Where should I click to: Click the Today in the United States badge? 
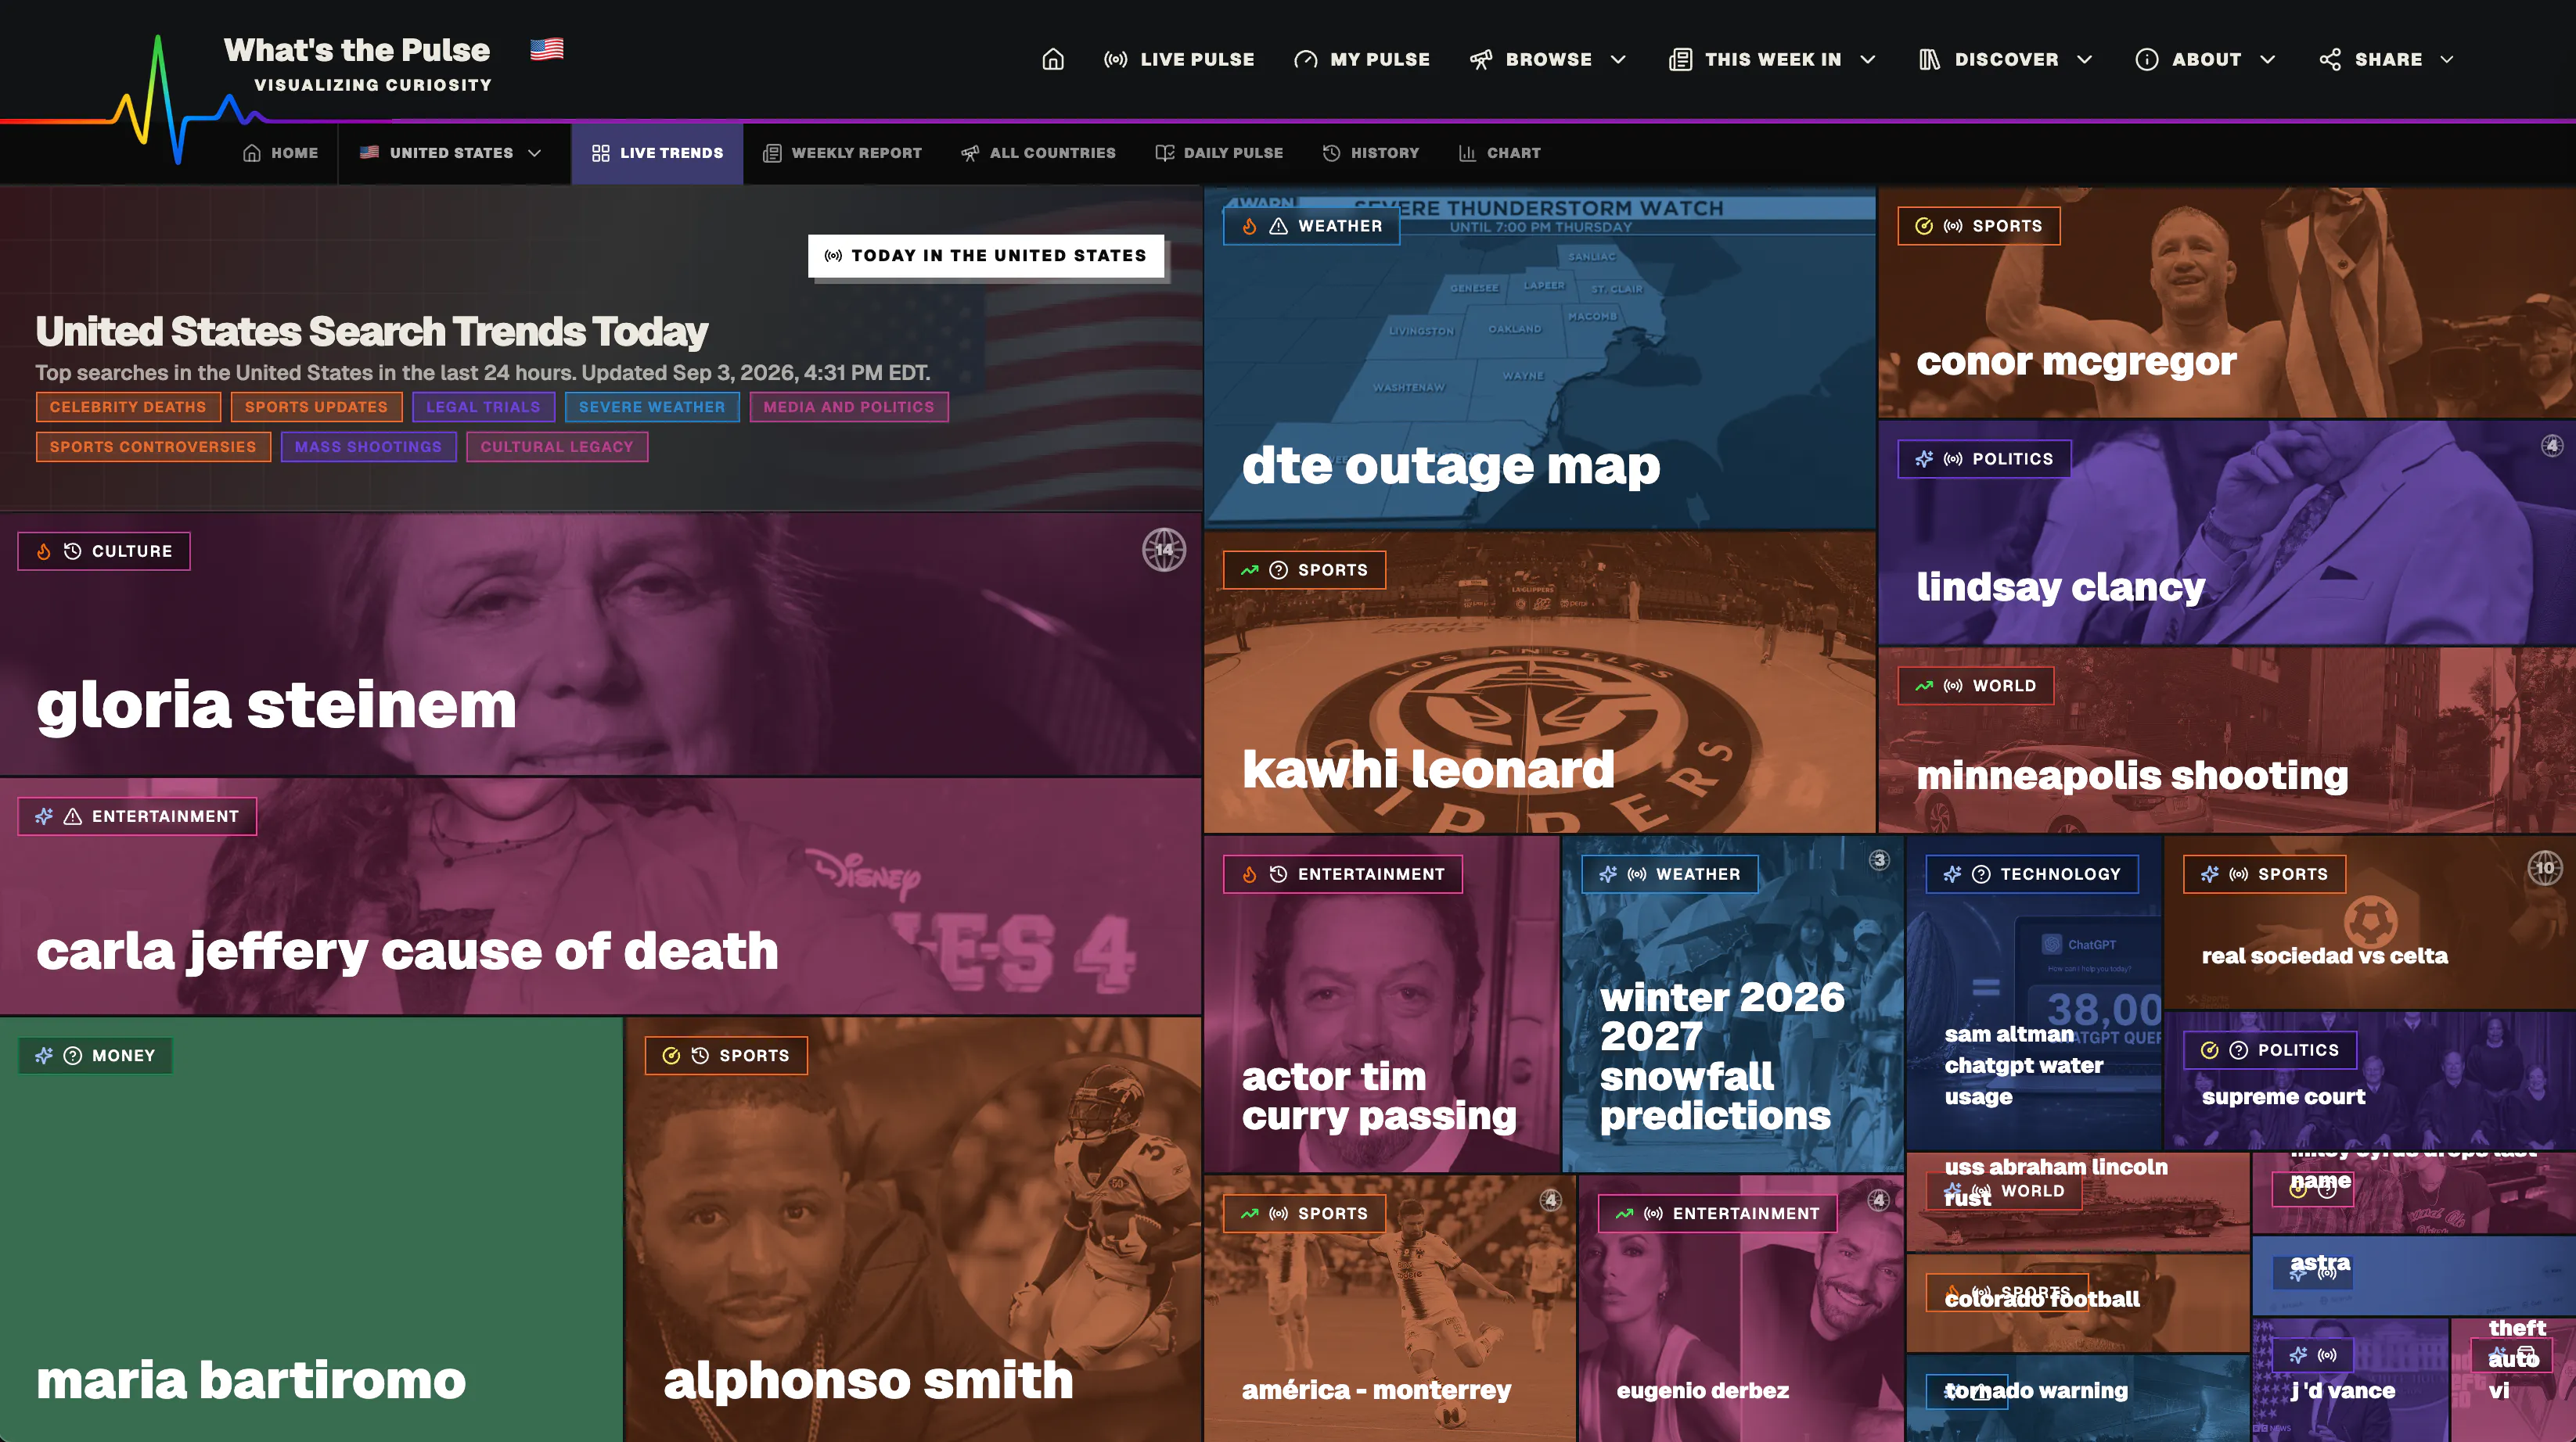pos(986,256)
